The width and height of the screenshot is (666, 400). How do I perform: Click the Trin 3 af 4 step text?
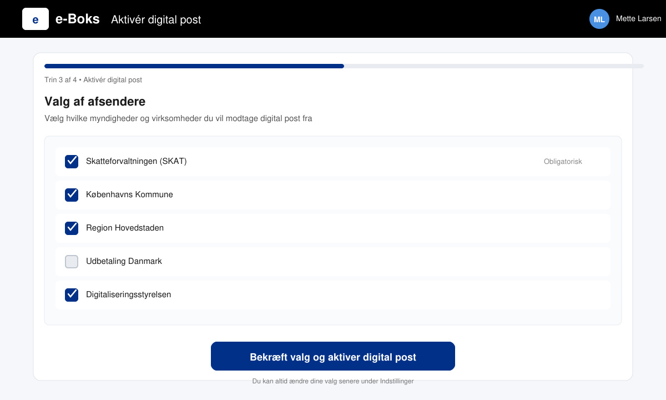(x=93, y=80)
